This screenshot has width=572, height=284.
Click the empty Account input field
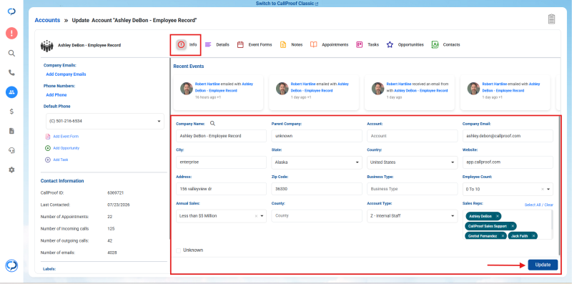pyautogui.click(x=413, y=136)
